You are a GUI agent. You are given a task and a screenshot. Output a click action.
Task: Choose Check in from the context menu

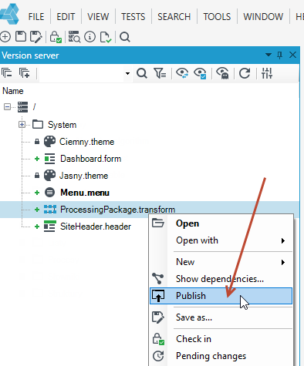(x=221, y=339)
